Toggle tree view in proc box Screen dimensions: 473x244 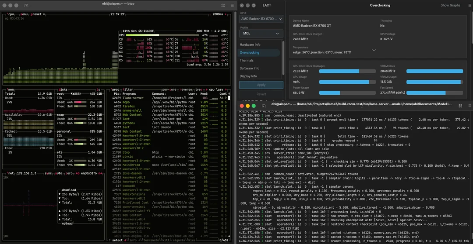pyautogui.click(x=199, y=89)
